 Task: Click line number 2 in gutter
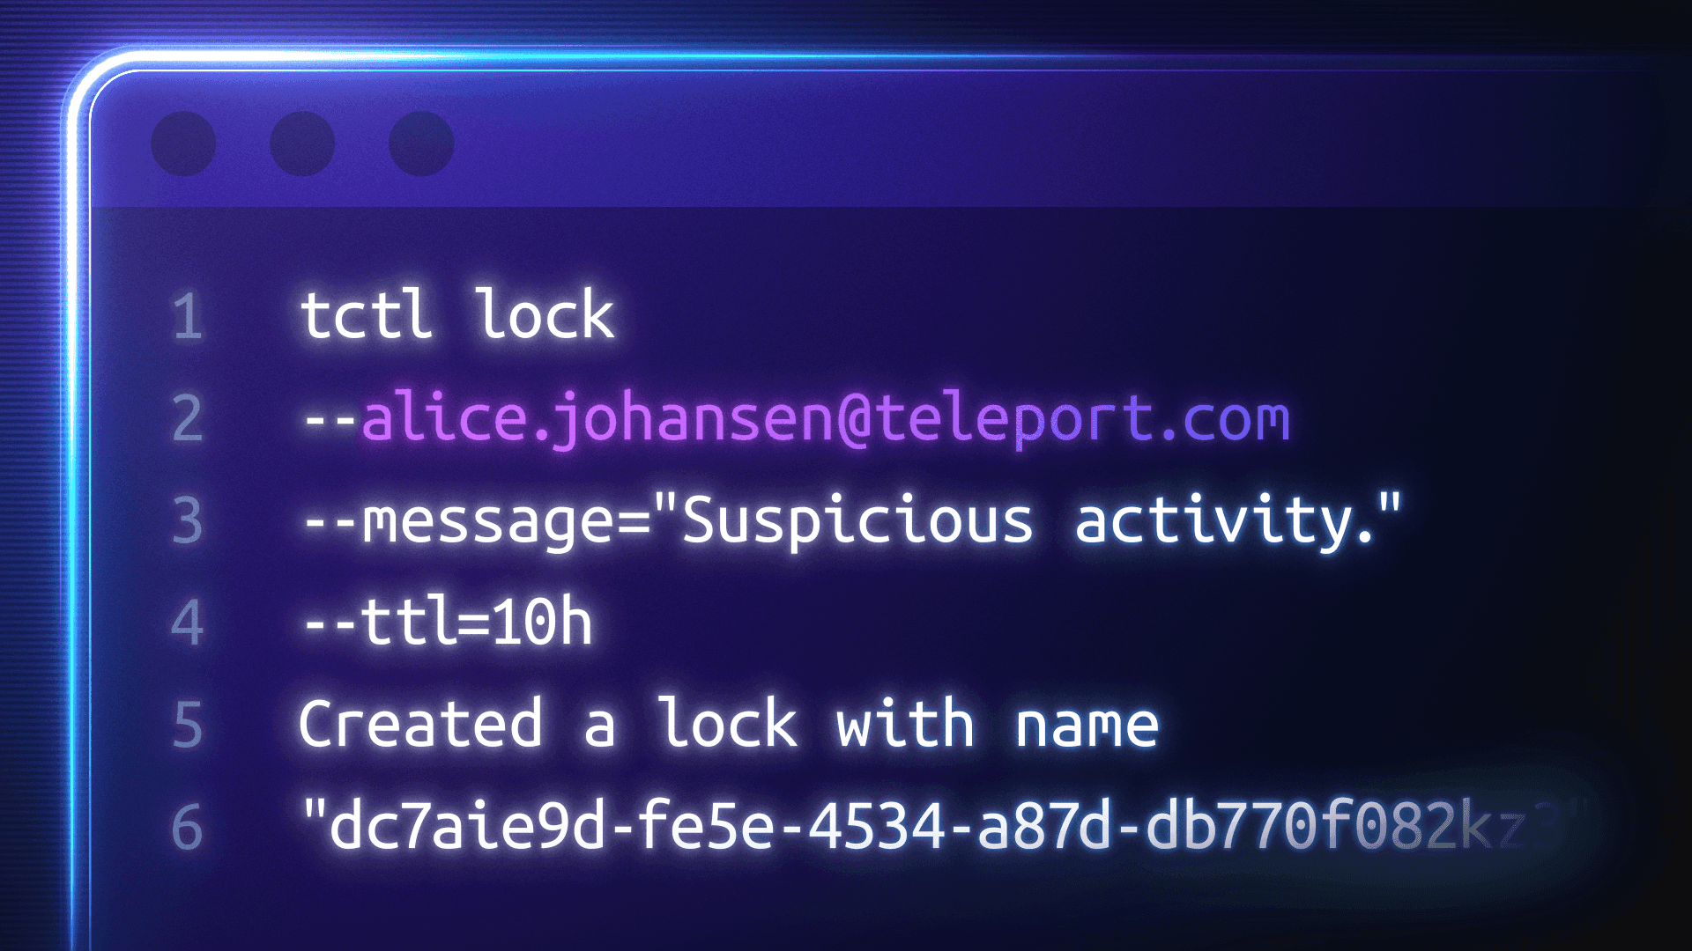[188, 418]
